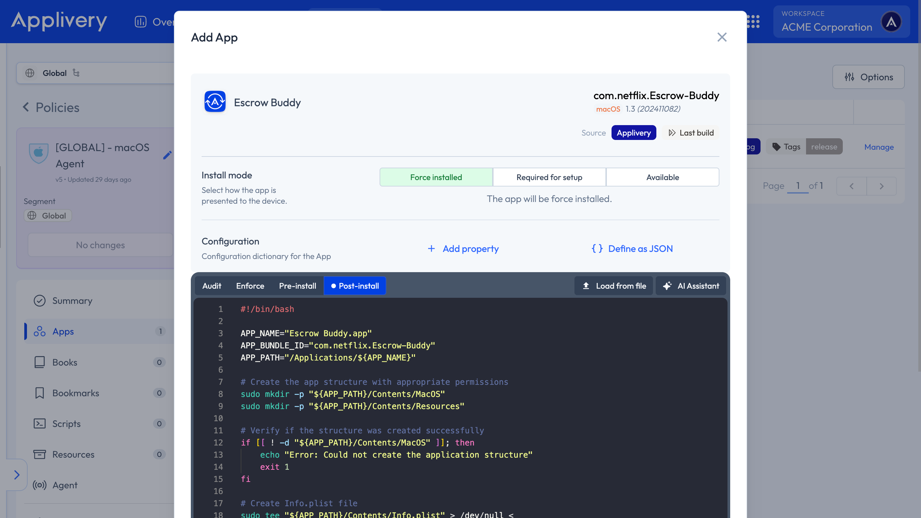Click the Agent broadcast icon
The height and width of the screenshot is (518, 921).
click(x=39, y=485)
